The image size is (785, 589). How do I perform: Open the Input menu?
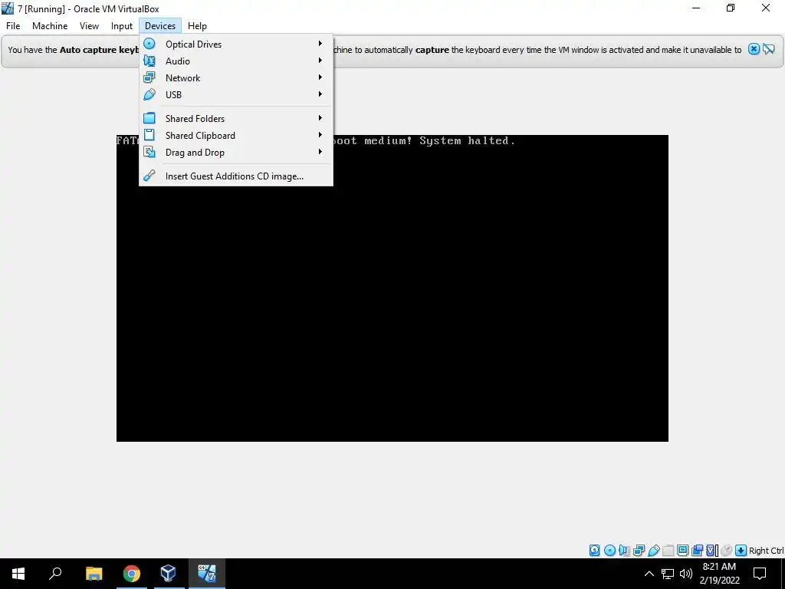tap(122, 26)
